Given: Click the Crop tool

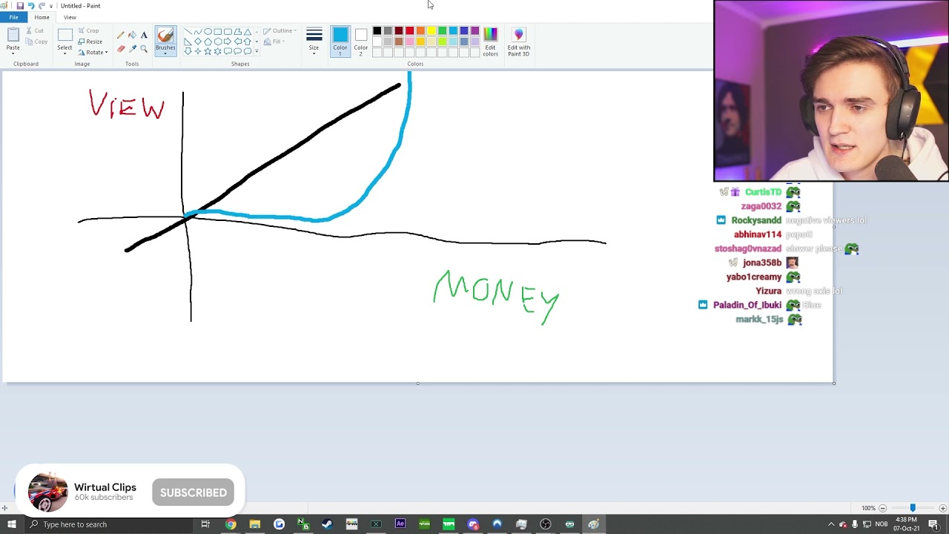Looking at the screenshot, I should [x=88, y=30].
